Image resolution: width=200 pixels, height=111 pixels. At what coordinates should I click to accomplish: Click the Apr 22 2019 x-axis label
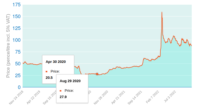tap(34, 98)
